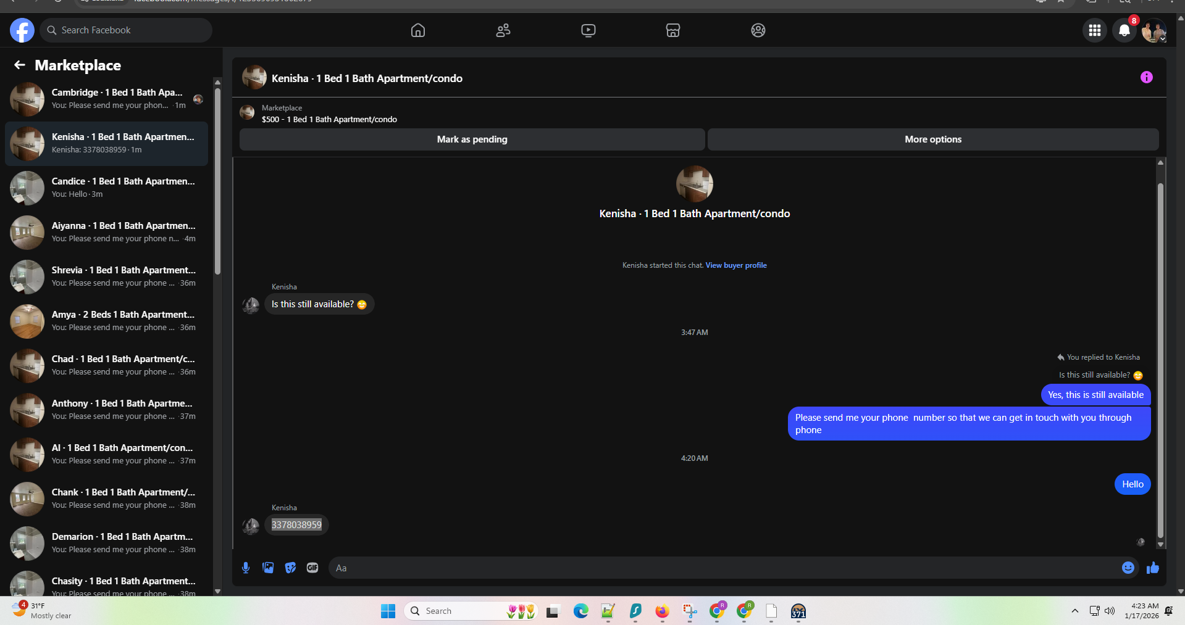Open the Anthony conversation
Screen dimensions: 1185x625
click(x=106, y=410)
